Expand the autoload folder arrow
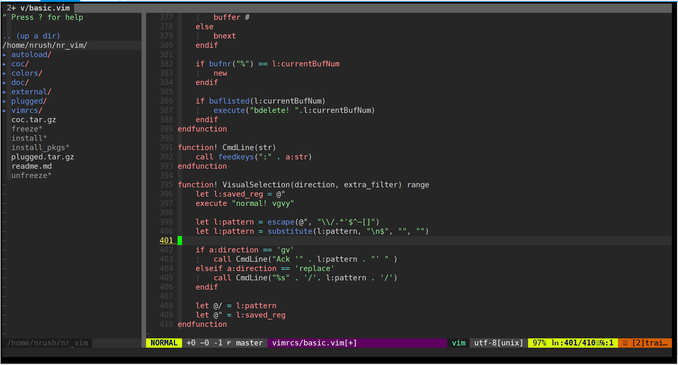This screenshot has height=365, width=678. tap(4, 55)
